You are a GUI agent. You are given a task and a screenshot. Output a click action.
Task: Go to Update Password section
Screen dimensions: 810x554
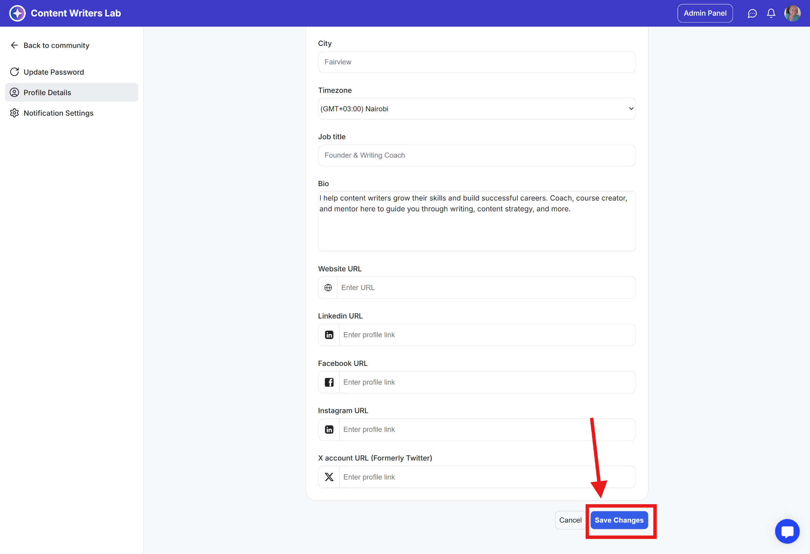click(54, 72)
